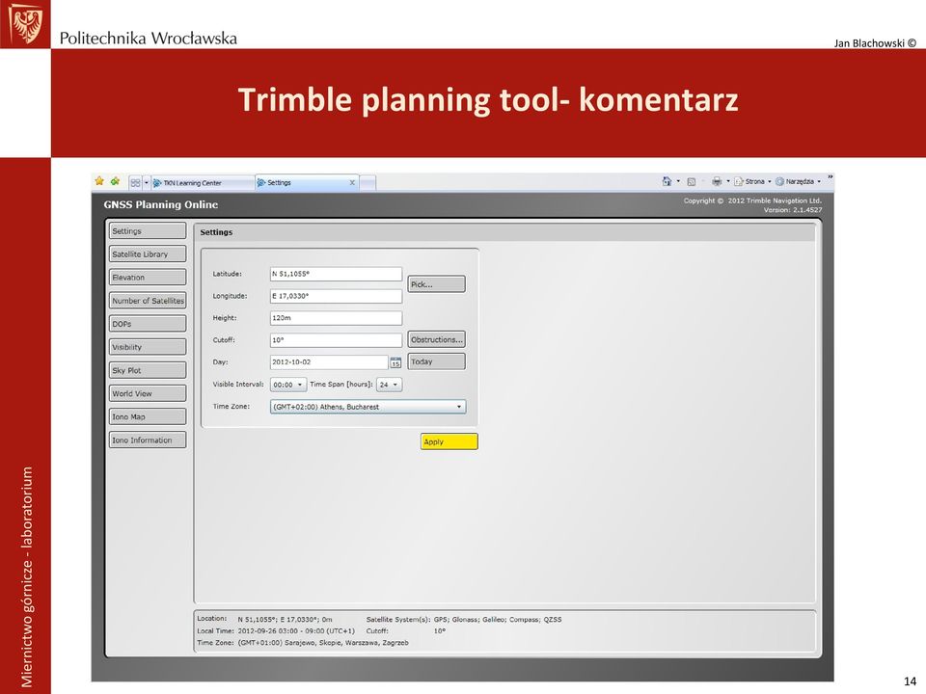Click the Location value in status bar
926x694 pixels.
285,620
